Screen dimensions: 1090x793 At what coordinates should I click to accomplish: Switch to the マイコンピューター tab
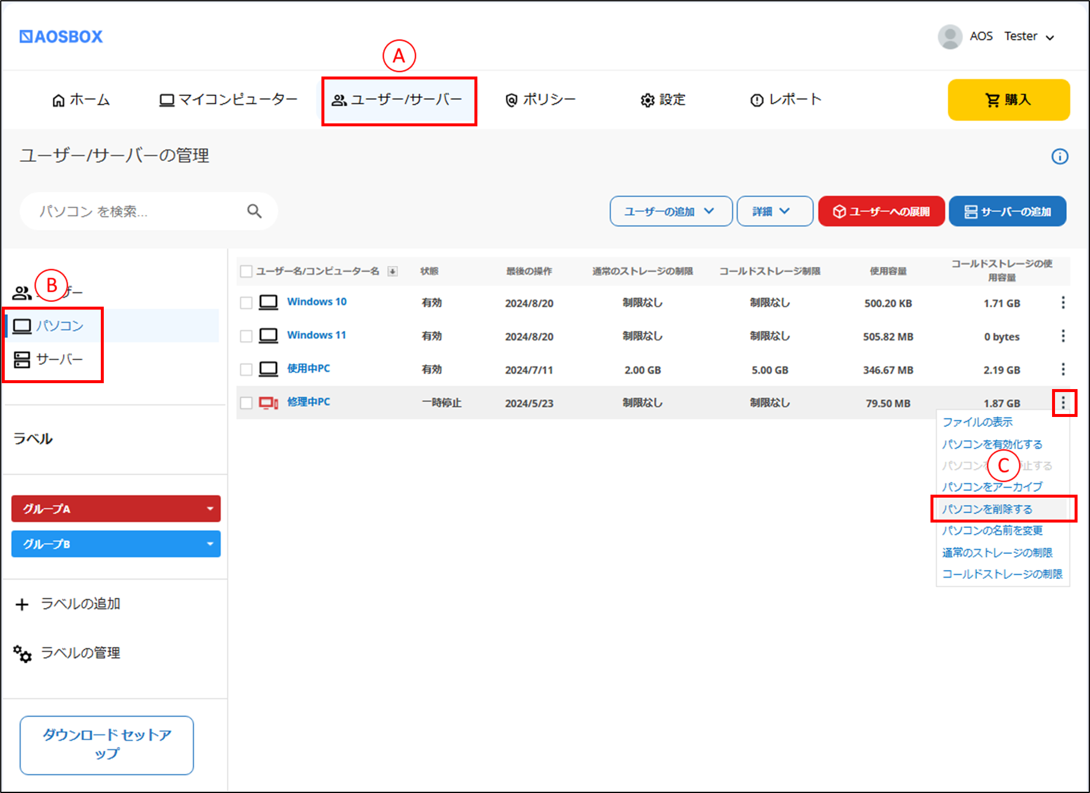coord(228,100)
